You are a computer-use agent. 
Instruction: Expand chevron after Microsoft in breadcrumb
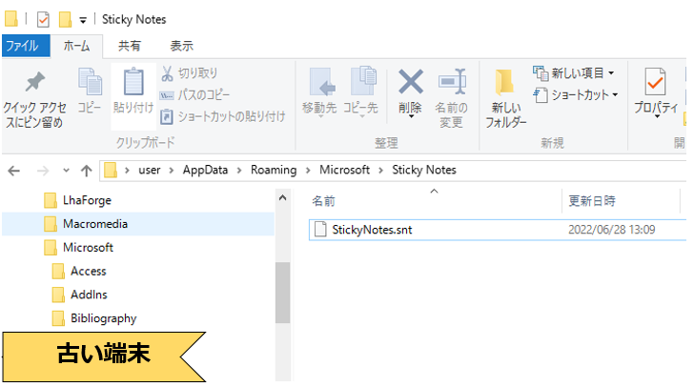(x=381, y=171)
